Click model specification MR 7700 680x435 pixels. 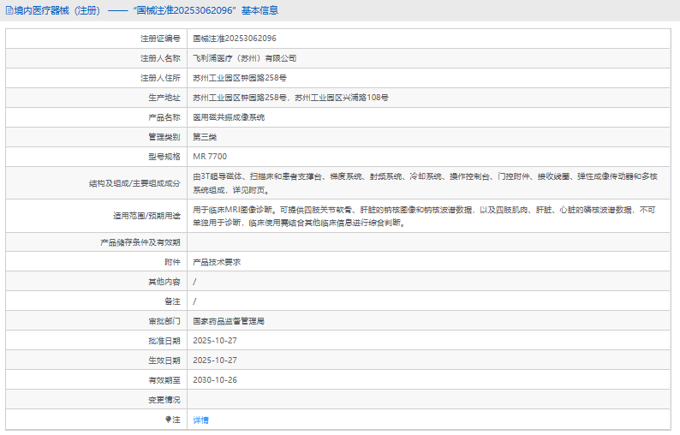[x=210, y=157]
